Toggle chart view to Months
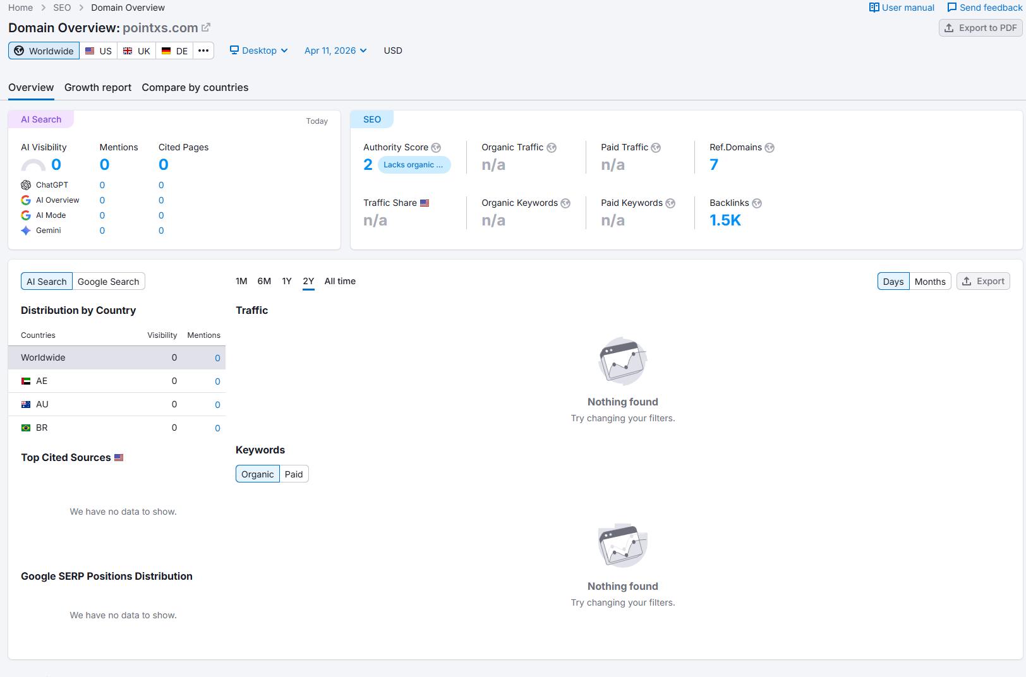The height and width of the screenshot is (677, 1026). [x=930, y=282]
